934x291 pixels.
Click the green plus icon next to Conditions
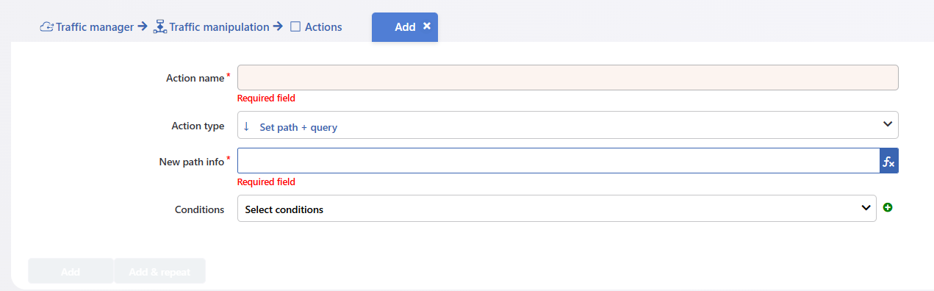[888, 208]
